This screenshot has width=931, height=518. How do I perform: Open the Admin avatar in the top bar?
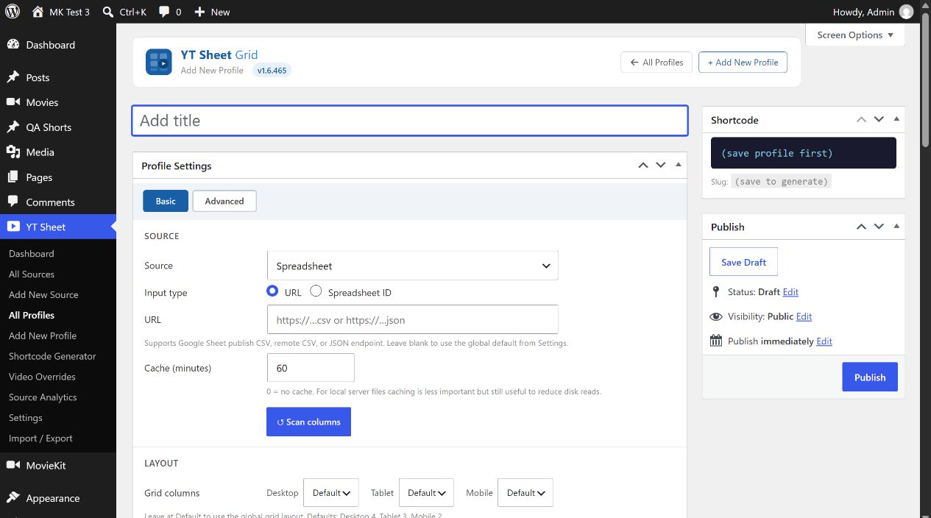907,12
